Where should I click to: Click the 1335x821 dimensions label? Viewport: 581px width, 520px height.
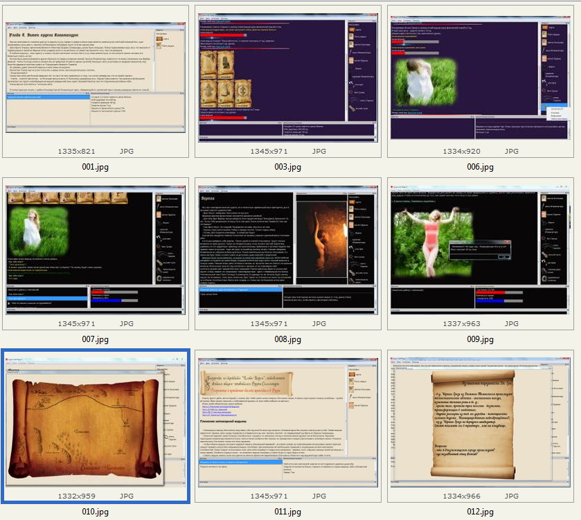pos(76,151)
